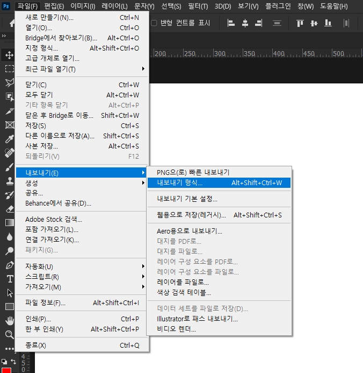Select the Type tool
Viewport: 363px width, 373px height.
(x=9, y=279)
